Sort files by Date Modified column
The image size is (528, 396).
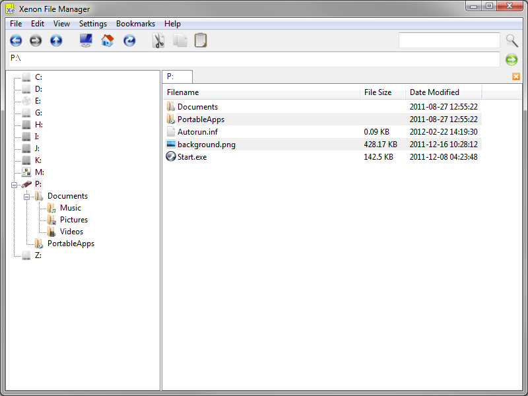434,92
